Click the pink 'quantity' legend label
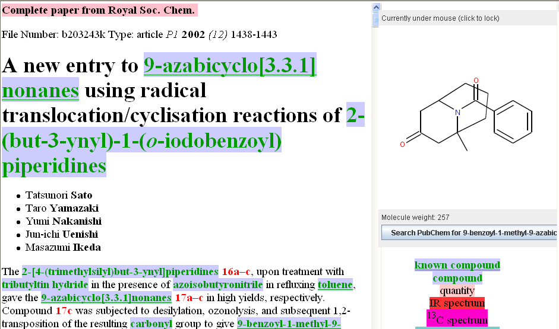 (457, 290)
